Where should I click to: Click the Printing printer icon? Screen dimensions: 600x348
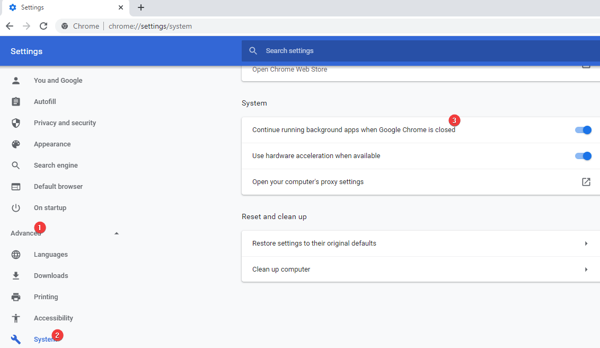click(x=16, y=297)
